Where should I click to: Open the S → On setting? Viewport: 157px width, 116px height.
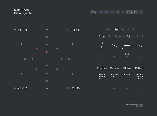coord(132,12)
